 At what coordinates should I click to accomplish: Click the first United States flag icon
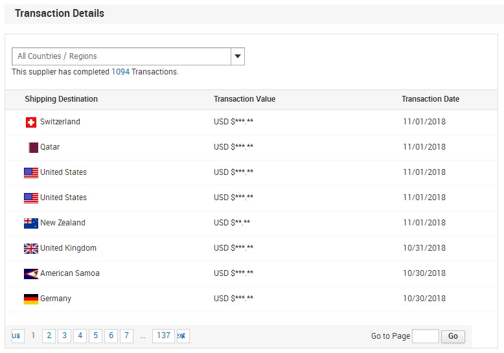[x=31, y=173]
